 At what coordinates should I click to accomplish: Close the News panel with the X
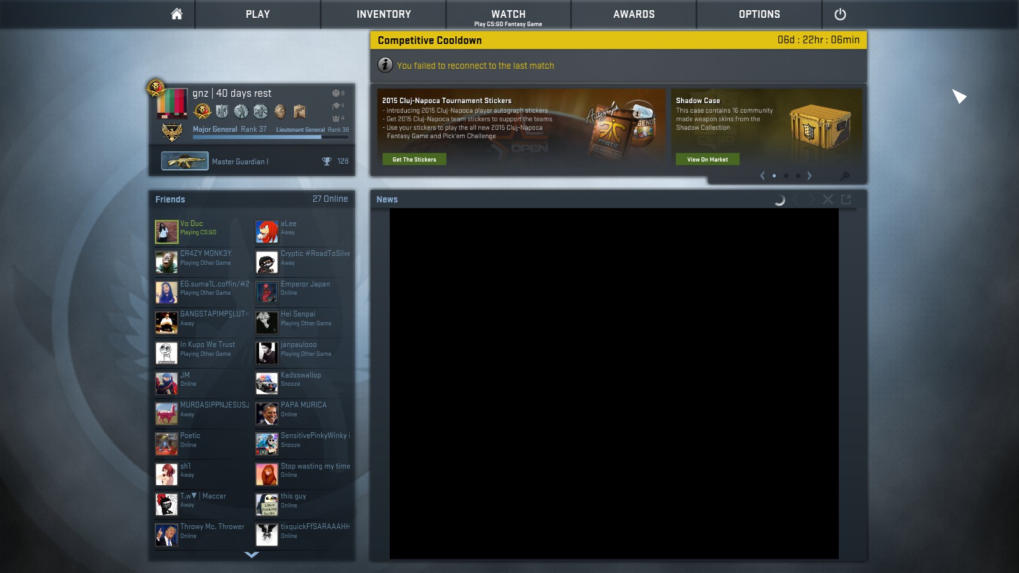point(828,199)
